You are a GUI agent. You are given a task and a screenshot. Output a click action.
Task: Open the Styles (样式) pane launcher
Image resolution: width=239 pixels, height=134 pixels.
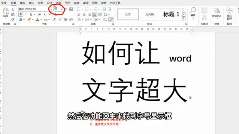186,24
